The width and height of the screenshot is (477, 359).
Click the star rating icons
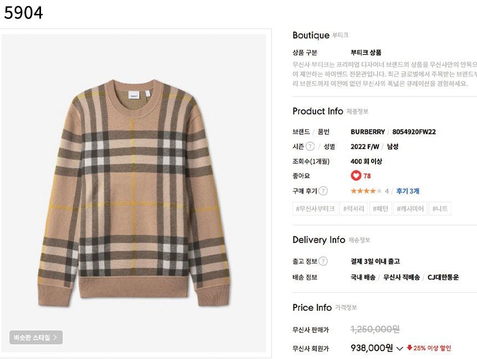coord(366,191)
